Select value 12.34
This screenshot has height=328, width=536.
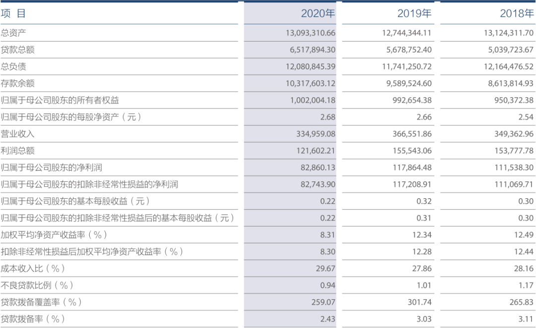[422, 235]
